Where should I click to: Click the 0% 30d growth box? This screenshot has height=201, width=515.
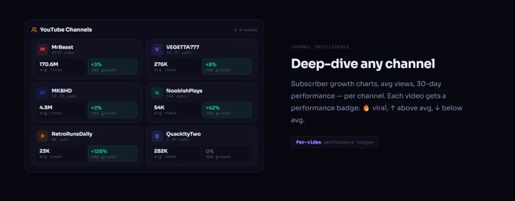pos(227,153)
